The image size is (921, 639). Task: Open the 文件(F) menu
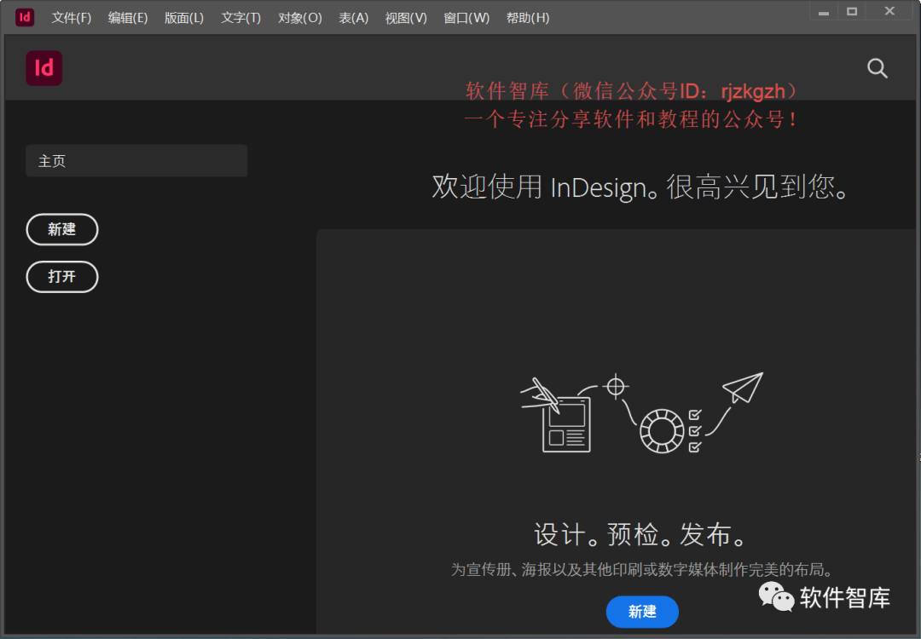(x=71, y=18)
